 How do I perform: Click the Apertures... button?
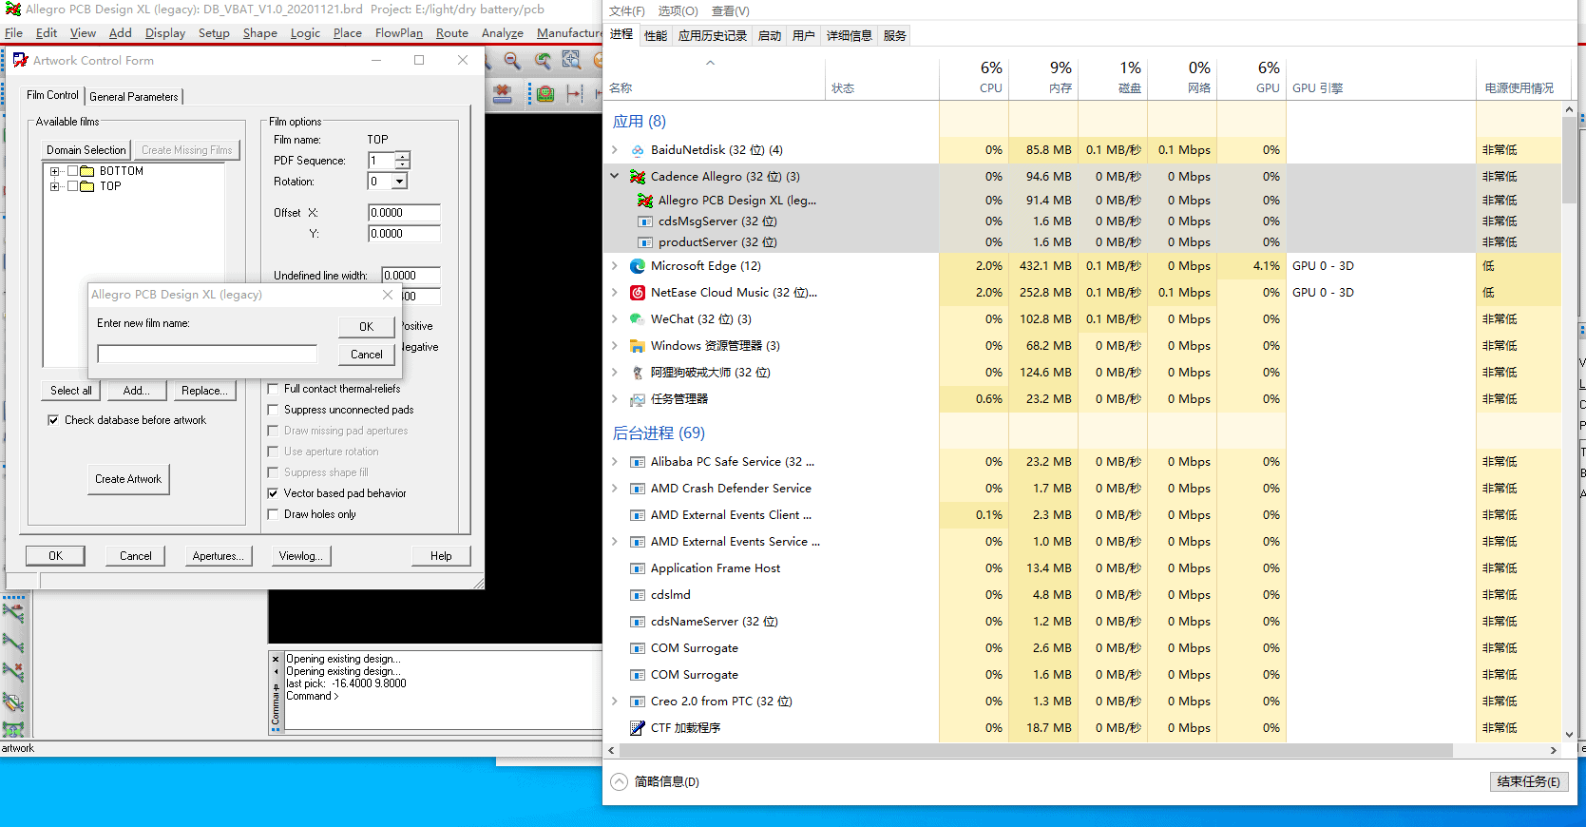(x=219, y=556)
